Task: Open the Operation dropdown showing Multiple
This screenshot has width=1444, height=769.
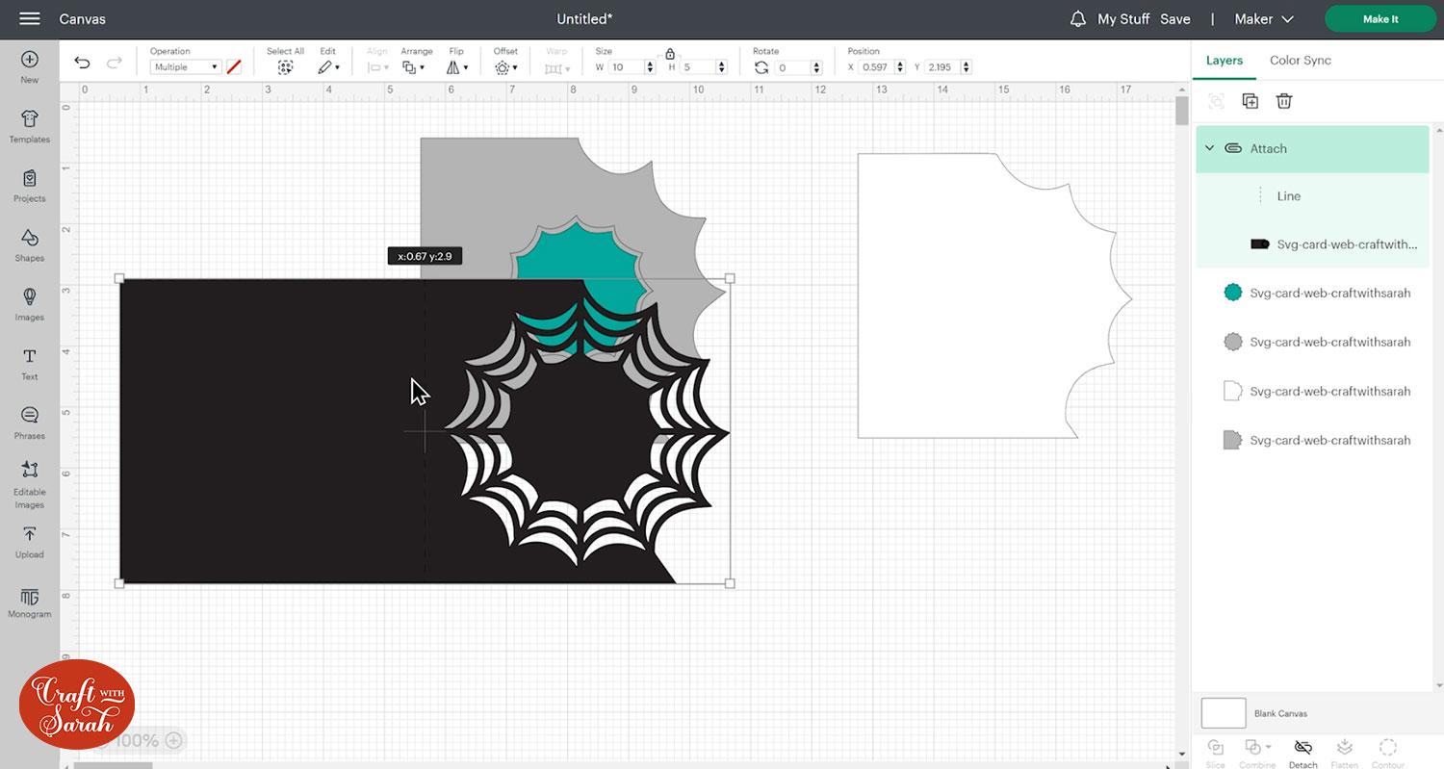Action: coord(186,67)
